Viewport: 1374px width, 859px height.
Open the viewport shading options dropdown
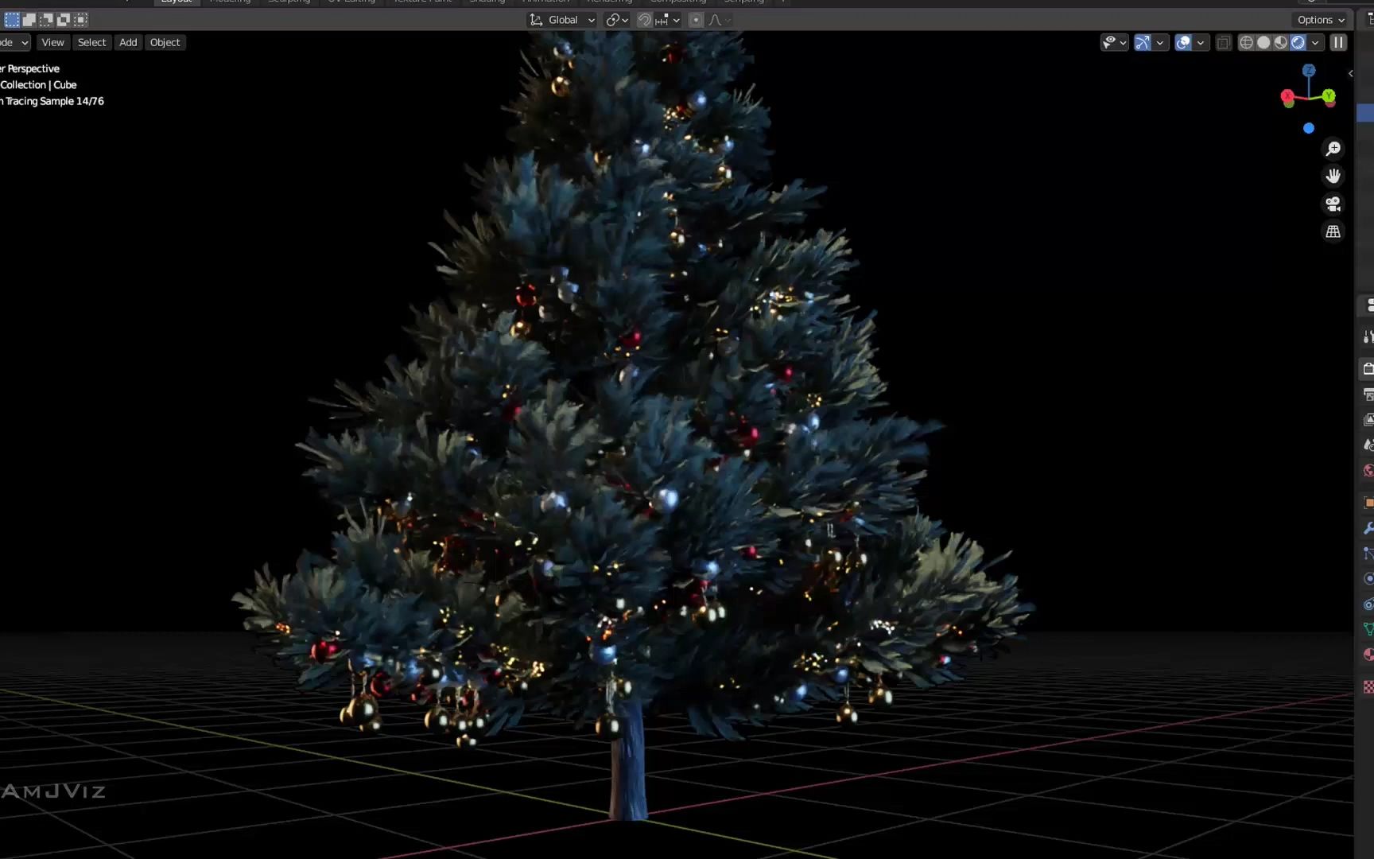[1314, 42]
